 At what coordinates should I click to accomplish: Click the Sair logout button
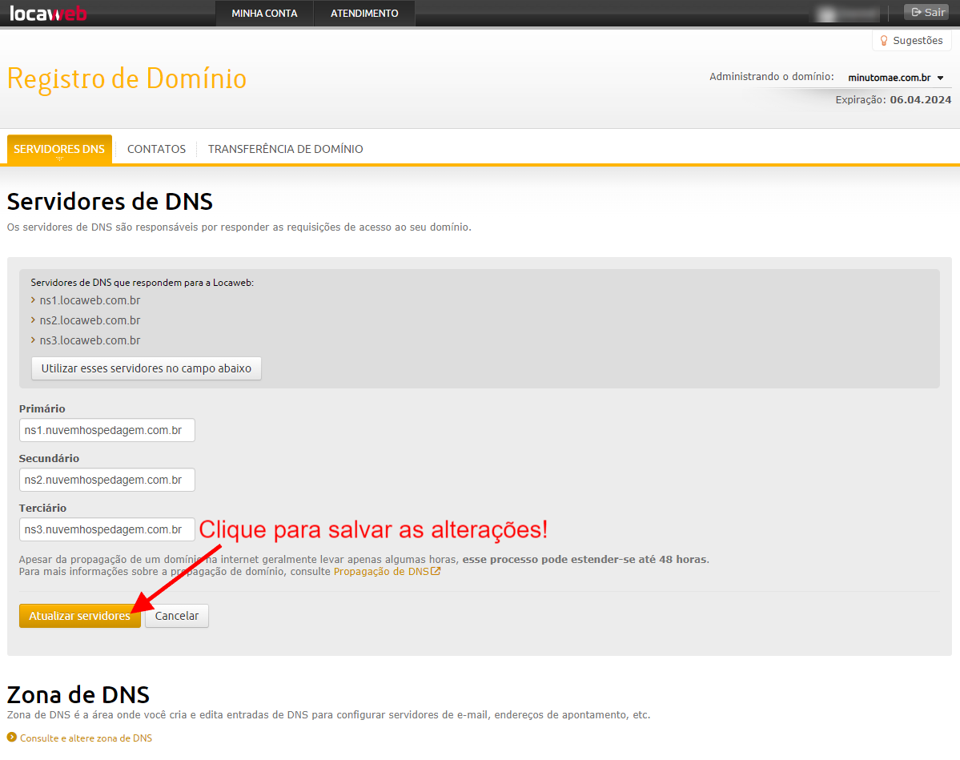click(x=928, y=12)
